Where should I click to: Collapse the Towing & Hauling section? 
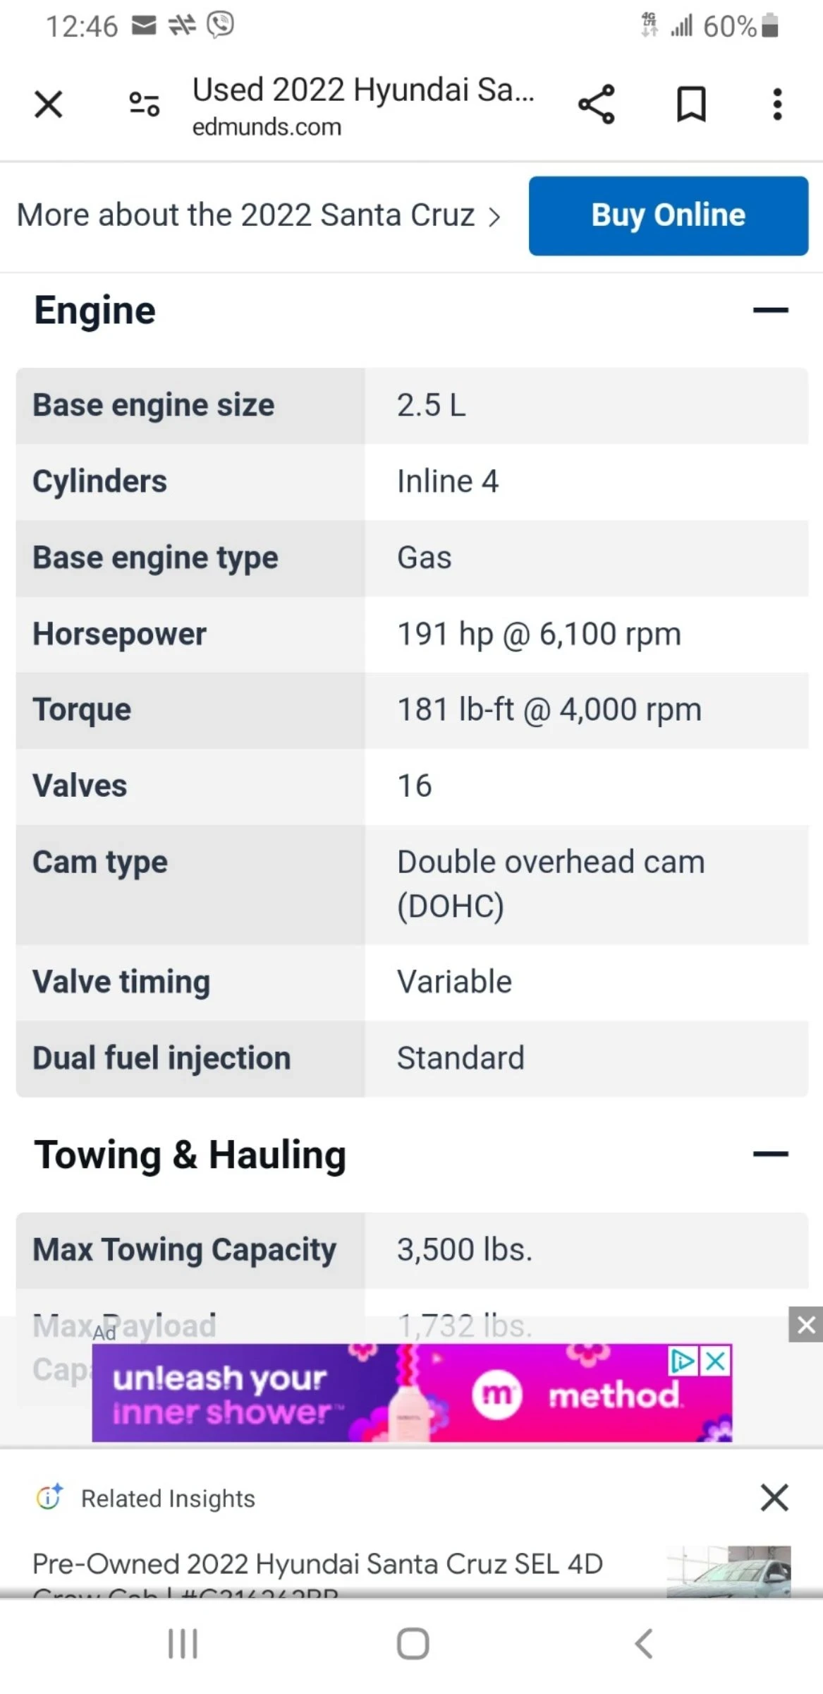[770, 1155]
